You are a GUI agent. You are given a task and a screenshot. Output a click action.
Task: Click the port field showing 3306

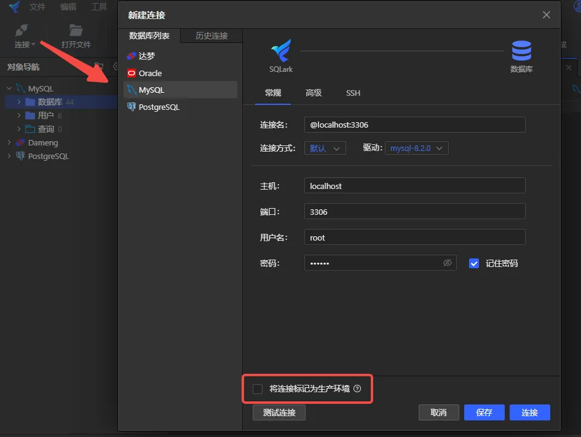click(414, 212)
